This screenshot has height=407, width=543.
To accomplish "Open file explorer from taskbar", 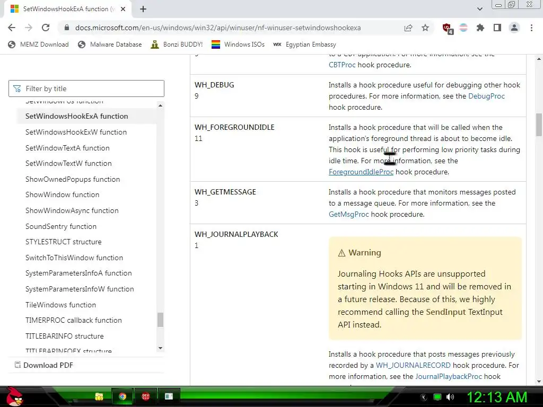I will click(99, 396).
